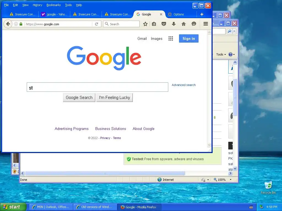Click the chat smiley face toolbar icon
Screen dimensions: 282x211
[194, 24]
